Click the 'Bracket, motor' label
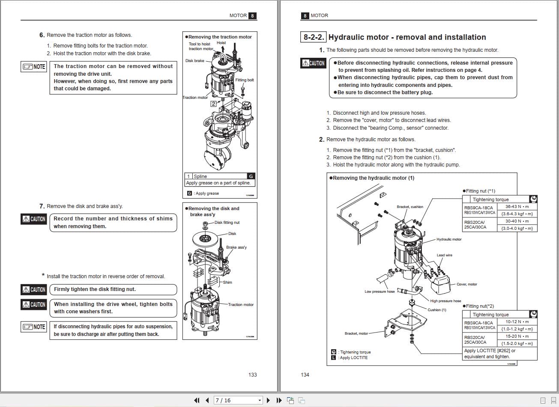This screenshot has width=559, height=407. tap(356, 333)
